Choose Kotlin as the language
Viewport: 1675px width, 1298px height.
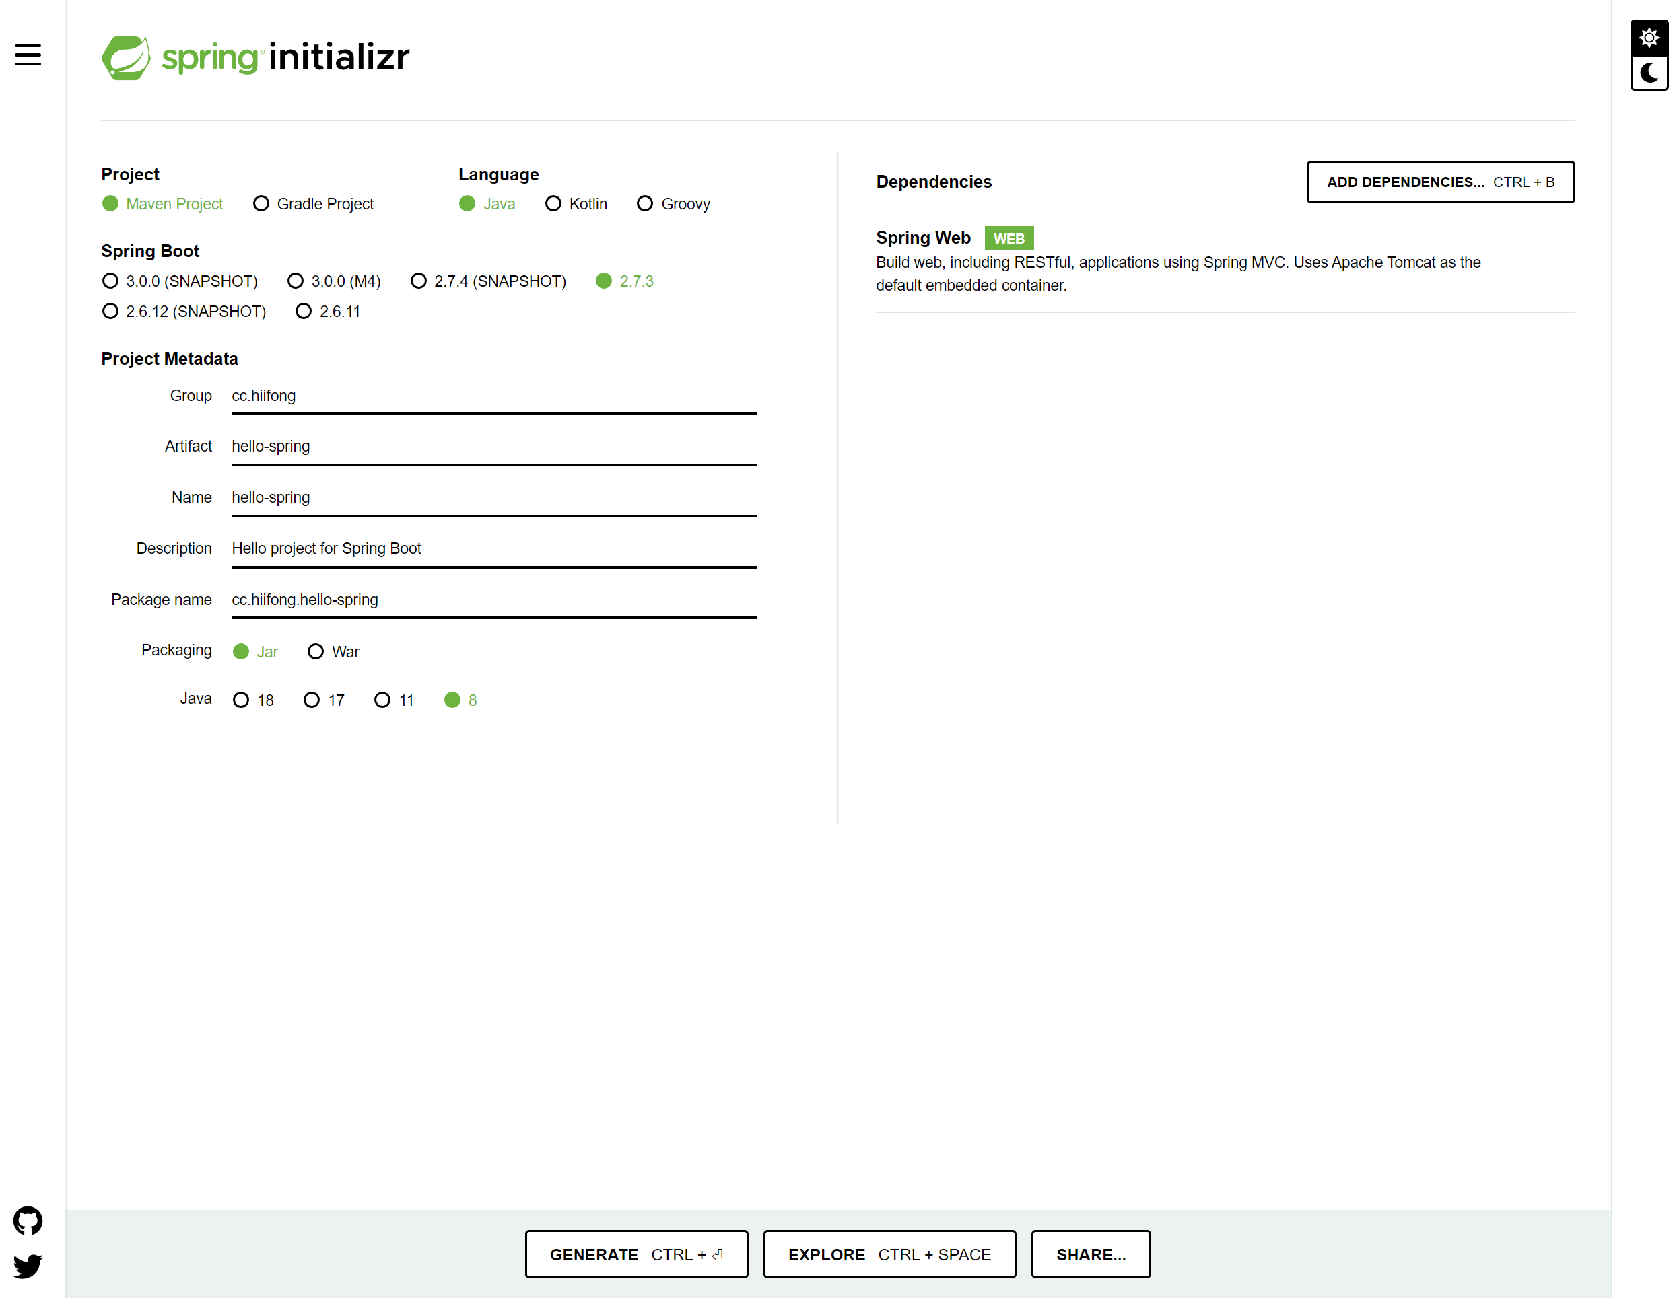[x=553, y=204]
